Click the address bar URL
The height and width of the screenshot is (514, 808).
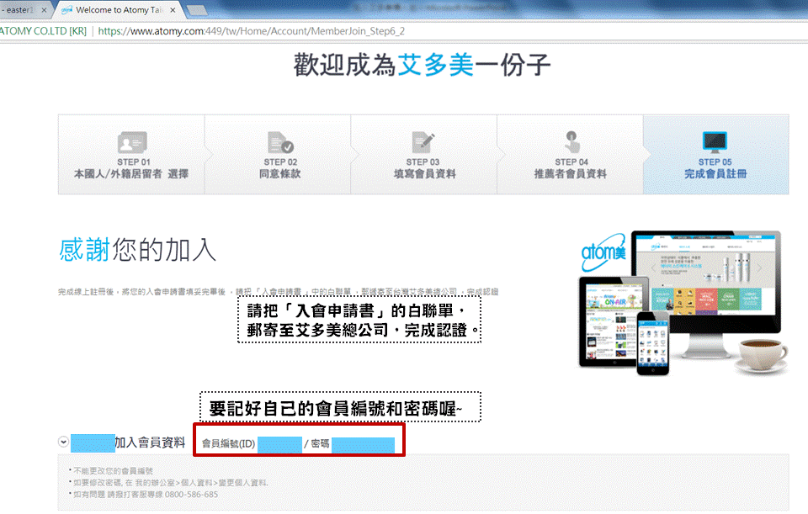click(x=251, y=31)
